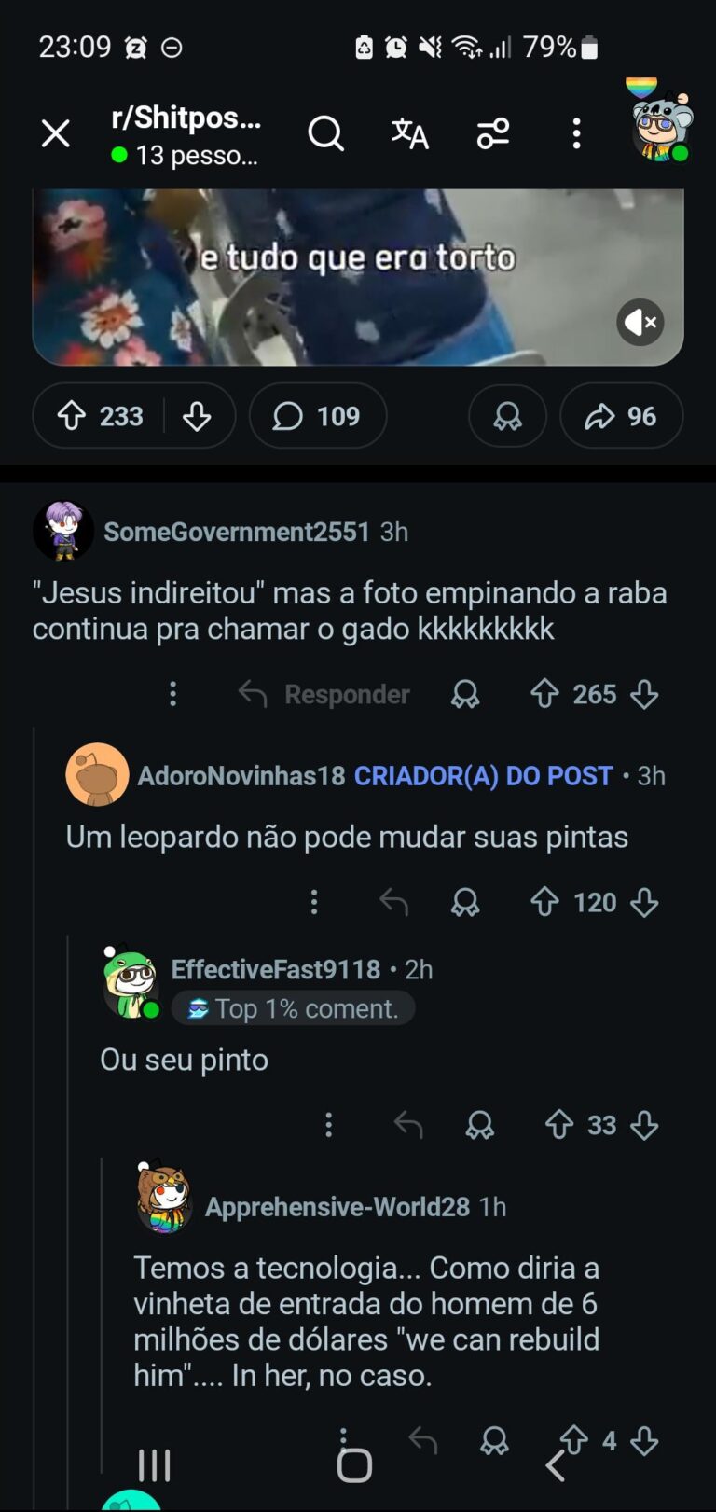
Task: Open your profile avatar at top right
Action: click(x=660, y=126)
